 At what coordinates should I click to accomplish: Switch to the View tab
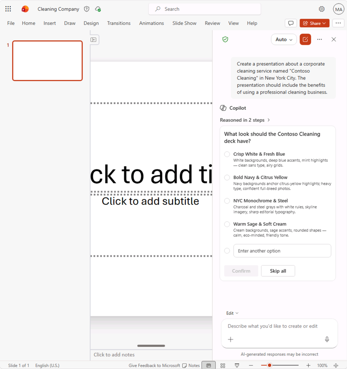point(234,23)
